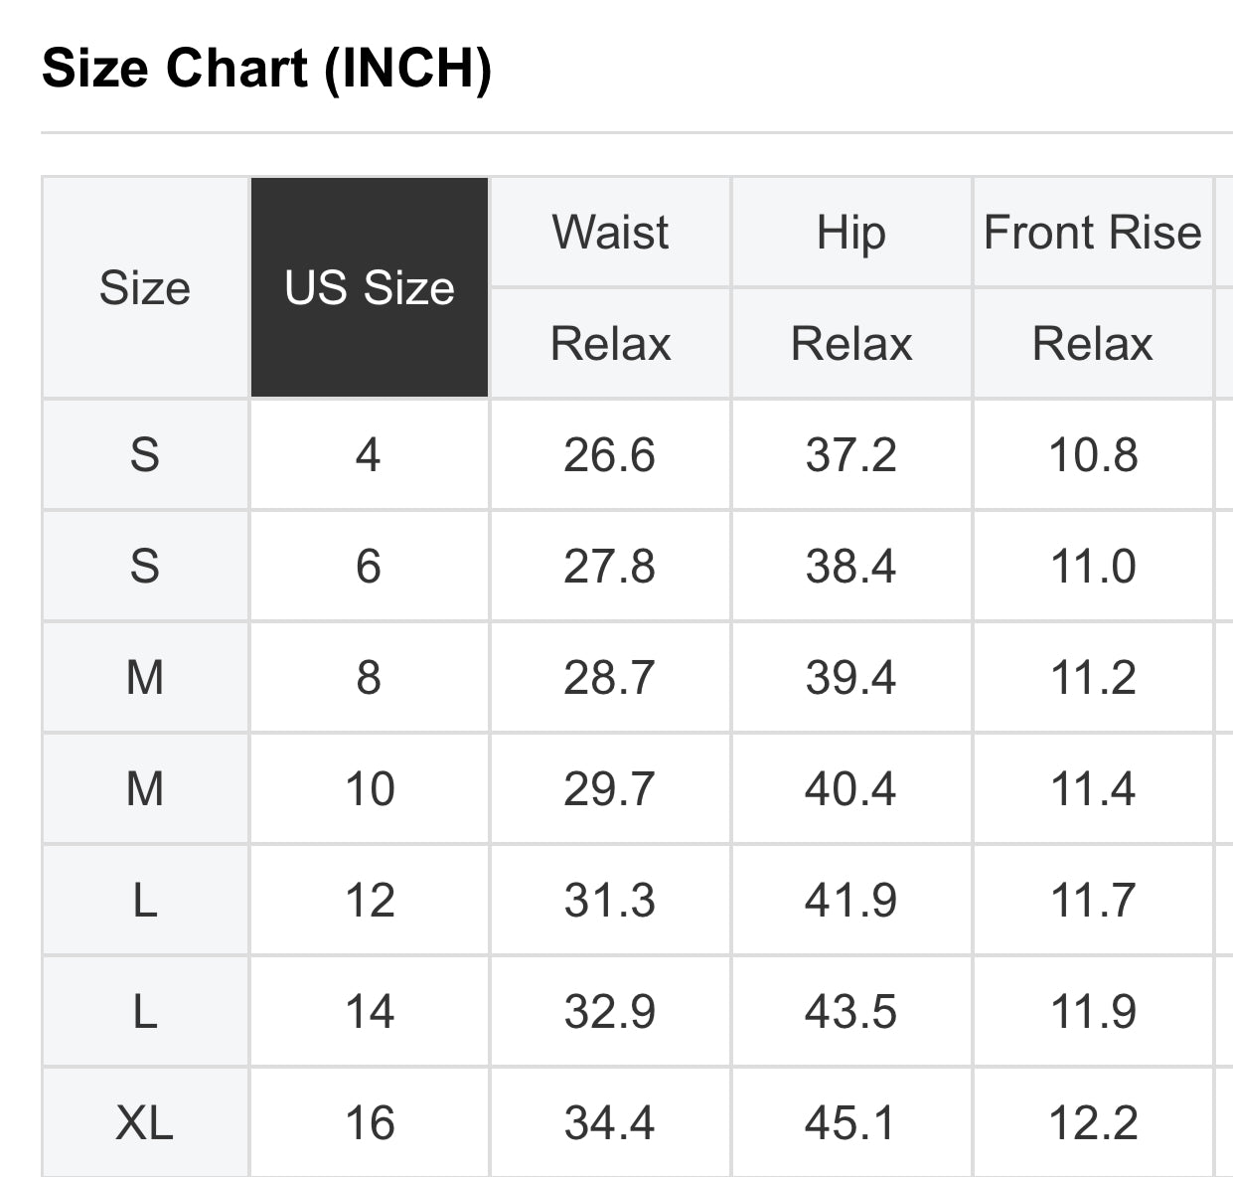Viewport: 1233px width, 1177px height.
Task: Select hip measurement 38.4
Action: pos(850,567)
